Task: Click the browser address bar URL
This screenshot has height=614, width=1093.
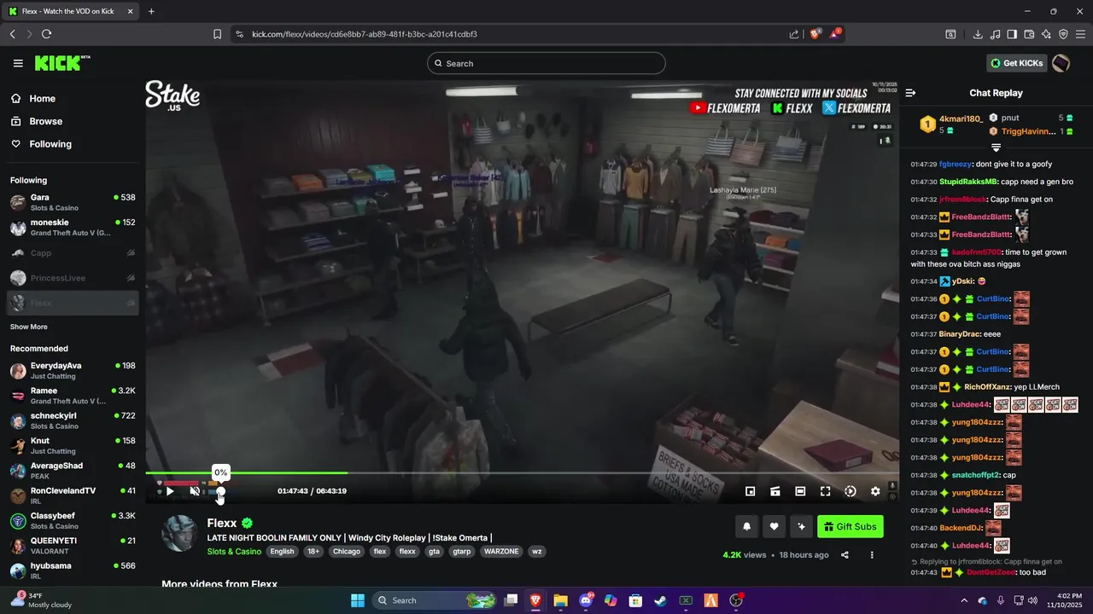Action: click(x=365, y=34)
